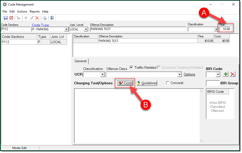This screenshot has width=242, height=153.
Task: Click the Guidelines button
Action: click(x=147, y=83)
